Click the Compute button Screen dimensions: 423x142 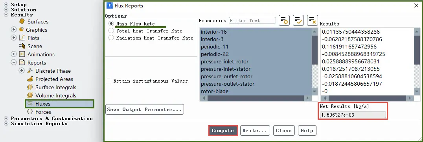tap(223, 131)
